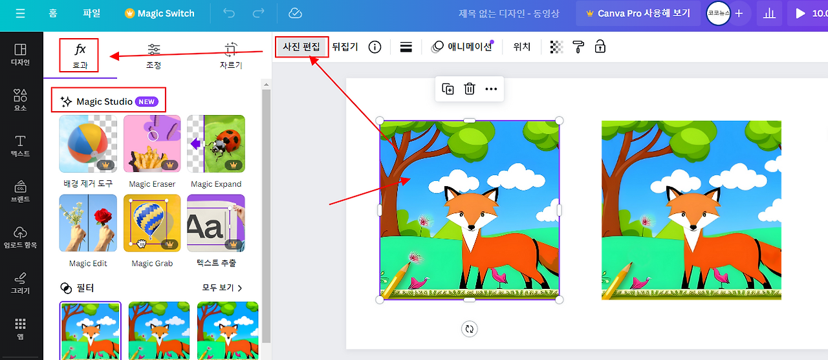Expand filters with 모두 보기

[x=223, y=288]
